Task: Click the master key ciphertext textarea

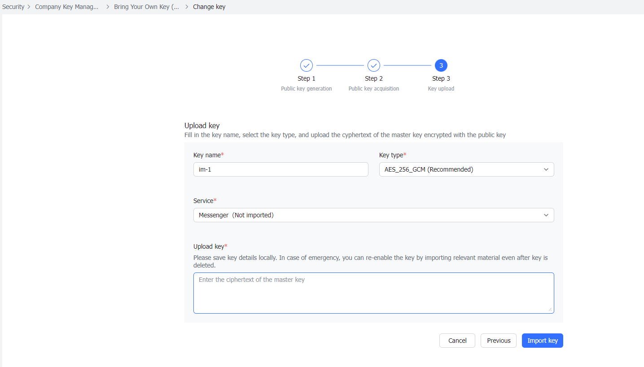Action: point(373,293)
